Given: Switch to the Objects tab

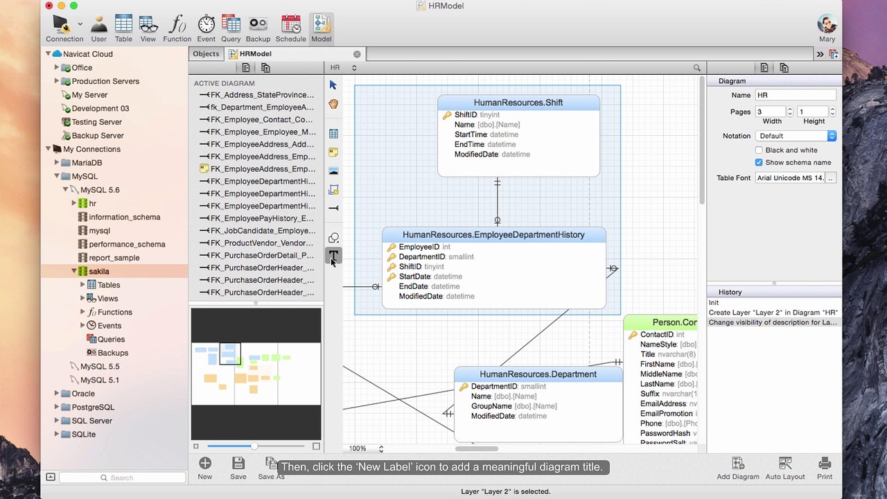Looking at the screenshot, I should [x=206, y=54].
